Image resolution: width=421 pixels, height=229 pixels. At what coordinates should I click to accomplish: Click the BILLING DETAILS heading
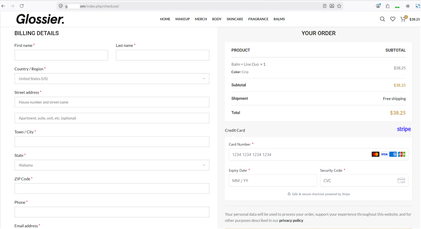point(36,33)
